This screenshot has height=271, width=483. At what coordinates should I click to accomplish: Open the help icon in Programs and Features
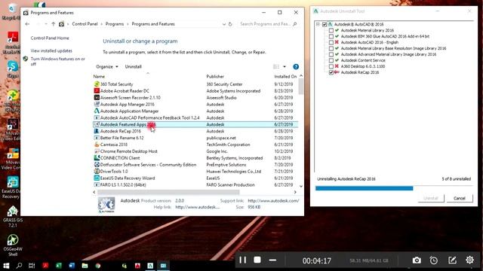pyautogui.click(x=296, y=67)
